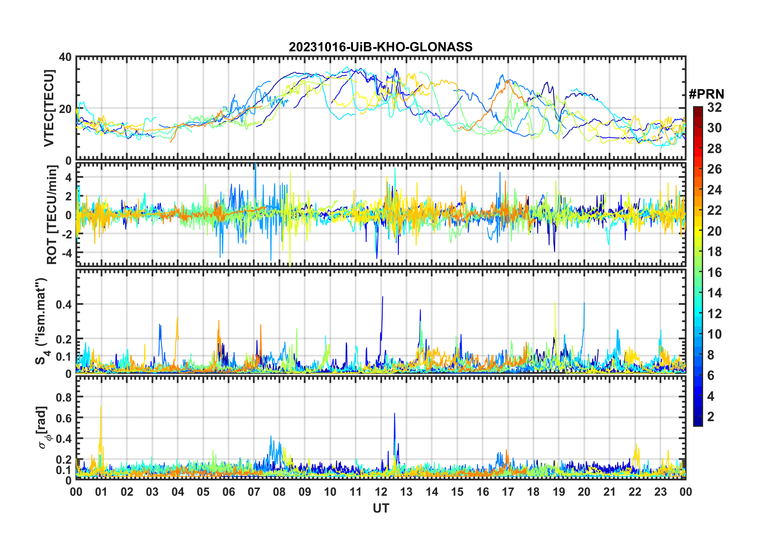Viewport: 762px width, 533px height.
Task: Click the plot title 20231016-UiB-KHO-GLONASS
Action: click(x=381, y=47)
